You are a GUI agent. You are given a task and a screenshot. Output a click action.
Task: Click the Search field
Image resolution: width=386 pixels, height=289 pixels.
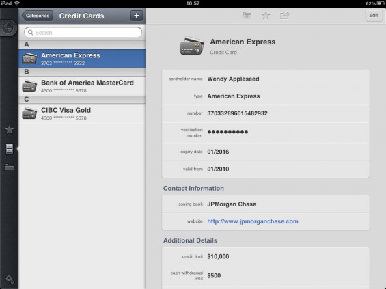[83, 33]
